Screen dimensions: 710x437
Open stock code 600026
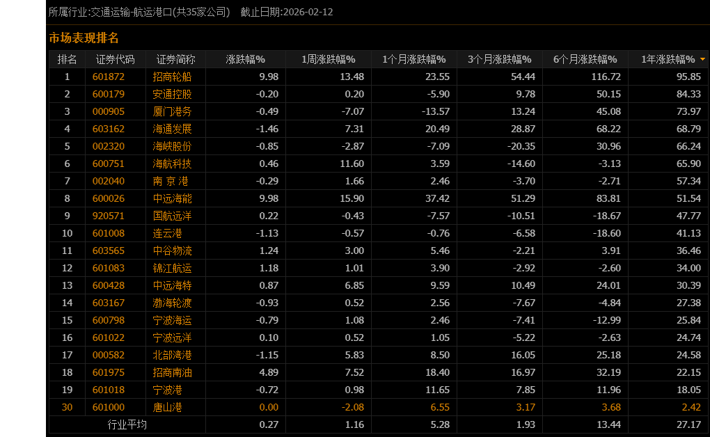coord(108,198)
